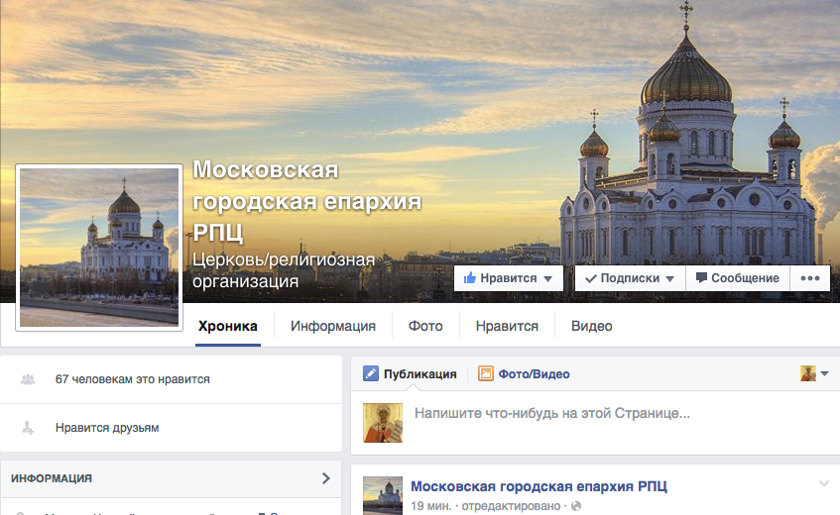Open the page profile picture thumbnail
Image resolution: width=840 pixels, height=515 pixels.
99,248
